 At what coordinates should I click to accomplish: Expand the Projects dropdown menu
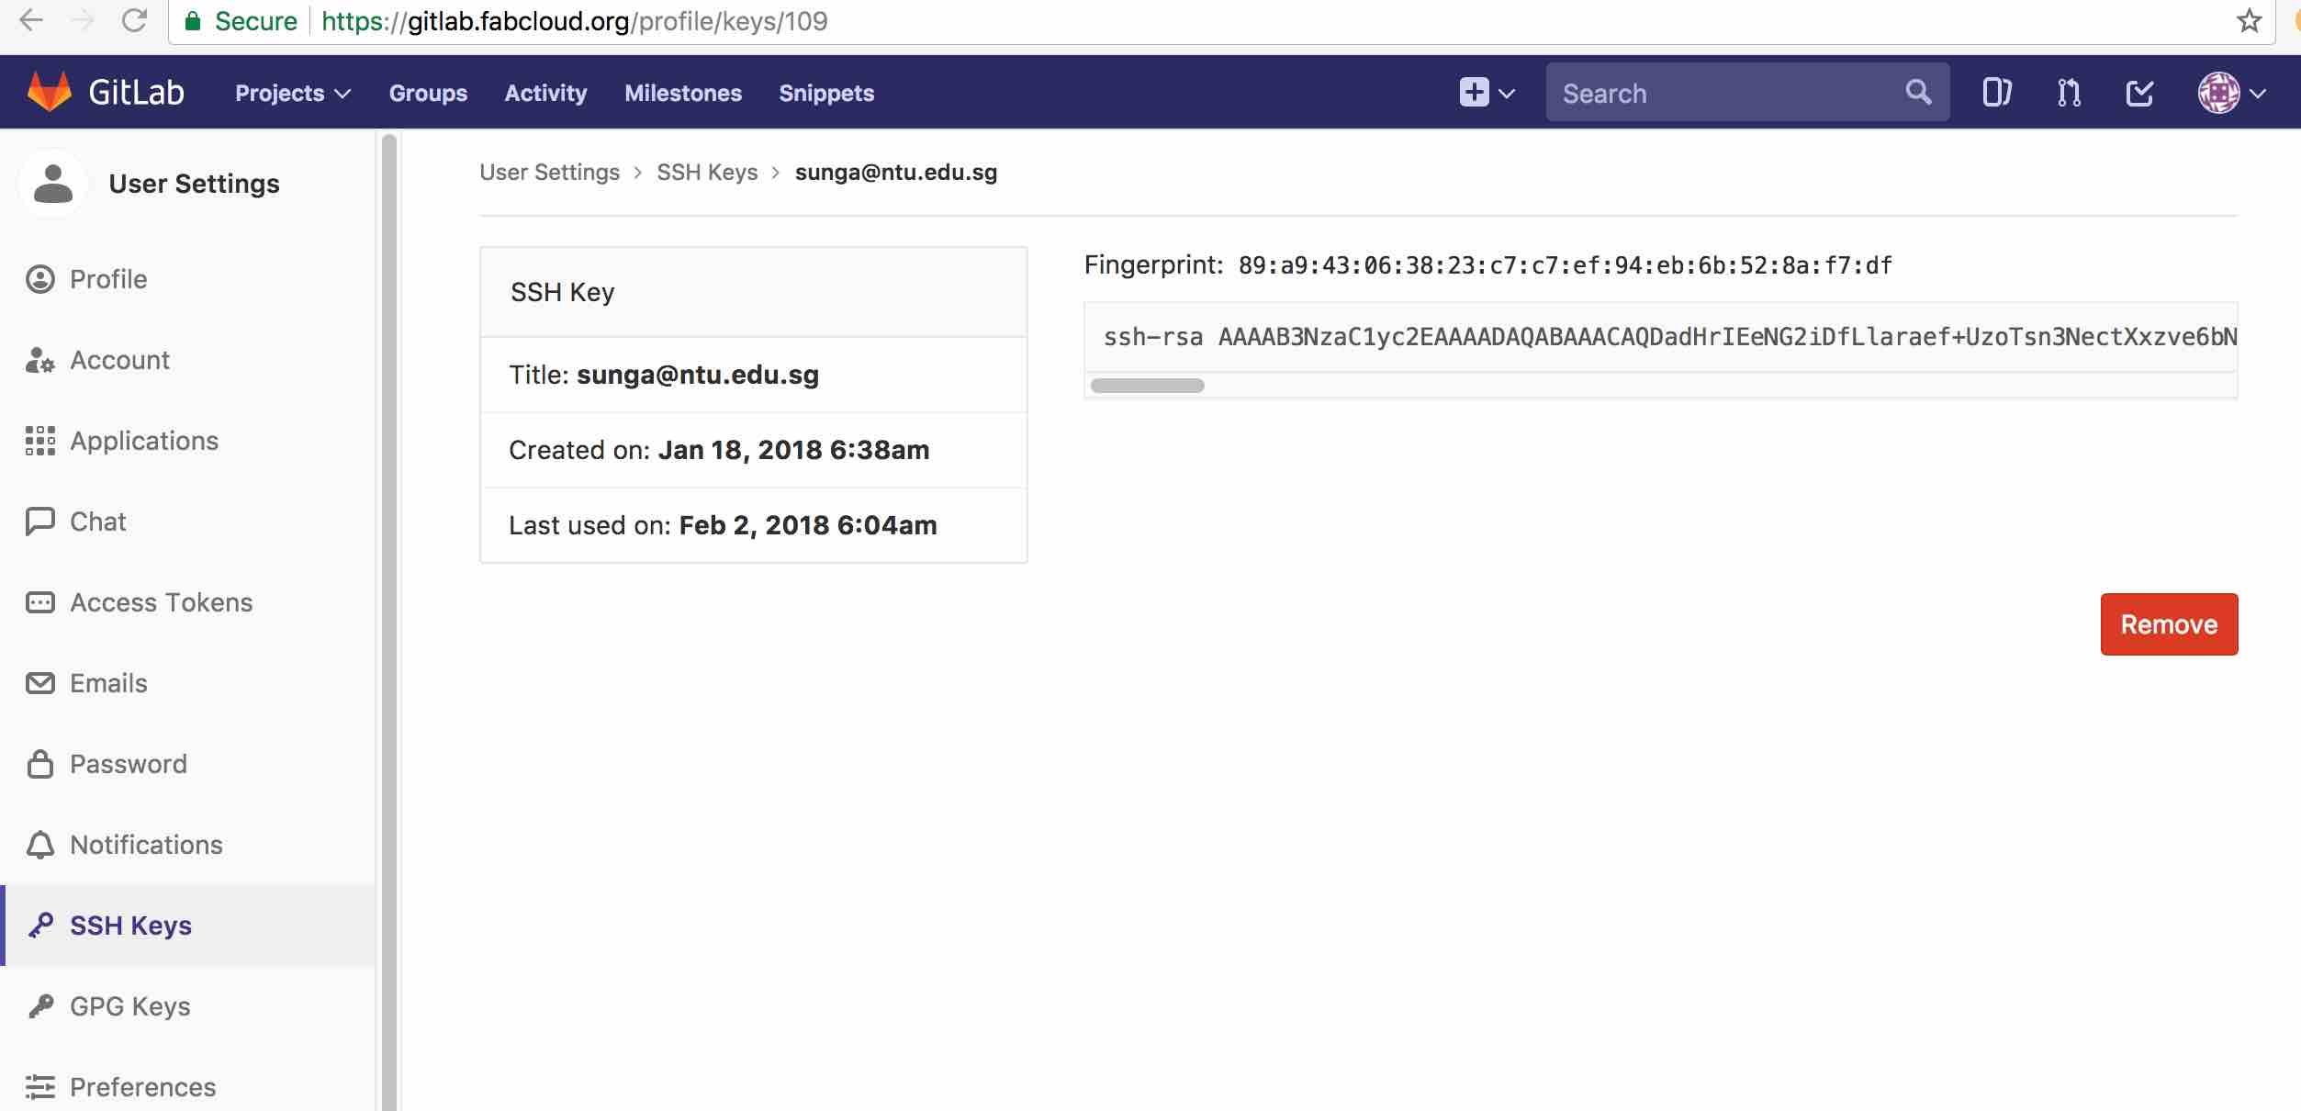point(292,93)
